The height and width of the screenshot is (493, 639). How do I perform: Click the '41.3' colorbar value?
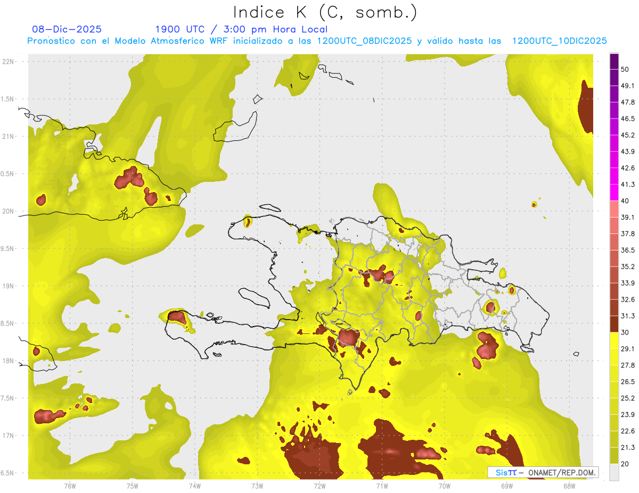coord(628,185)
